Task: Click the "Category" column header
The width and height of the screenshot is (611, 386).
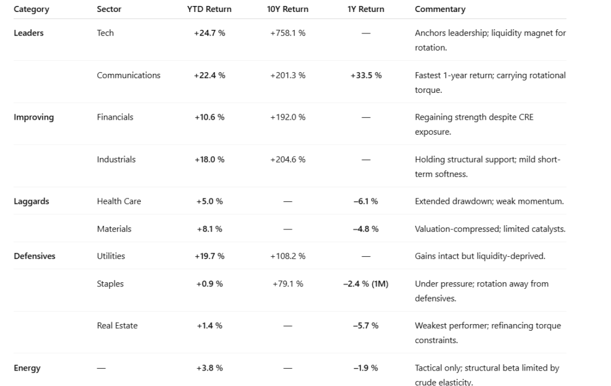Action: click(x=31, y=10)
